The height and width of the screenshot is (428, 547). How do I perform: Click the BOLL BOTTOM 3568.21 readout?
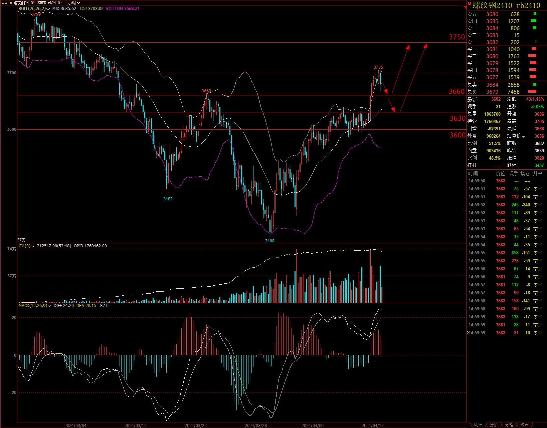tap(123, 9)
